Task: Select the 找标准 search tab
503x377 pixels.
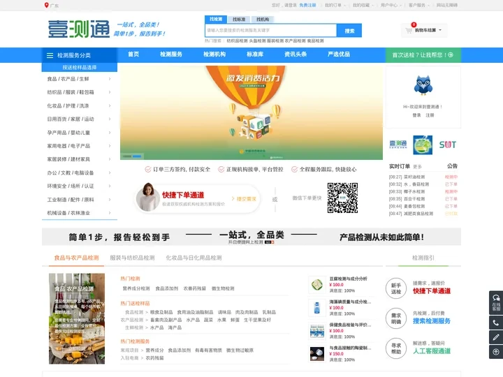Action: point(239,20)
